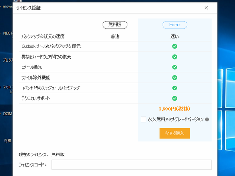Select the Home plan pill

(x=175, y=25)
